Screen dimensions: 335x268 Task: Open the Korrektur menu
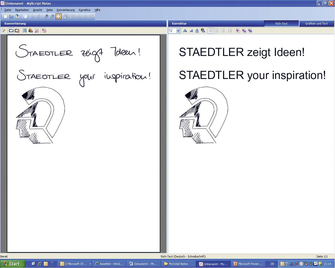tap(84, 10)
